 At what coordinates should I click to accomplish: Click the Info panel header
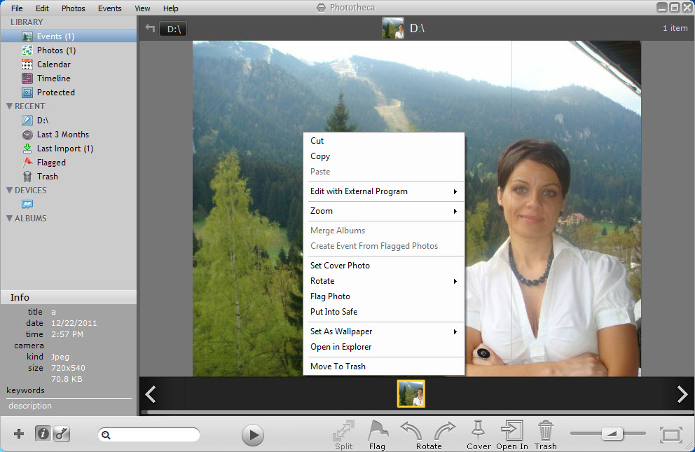(x=68, y=297)
